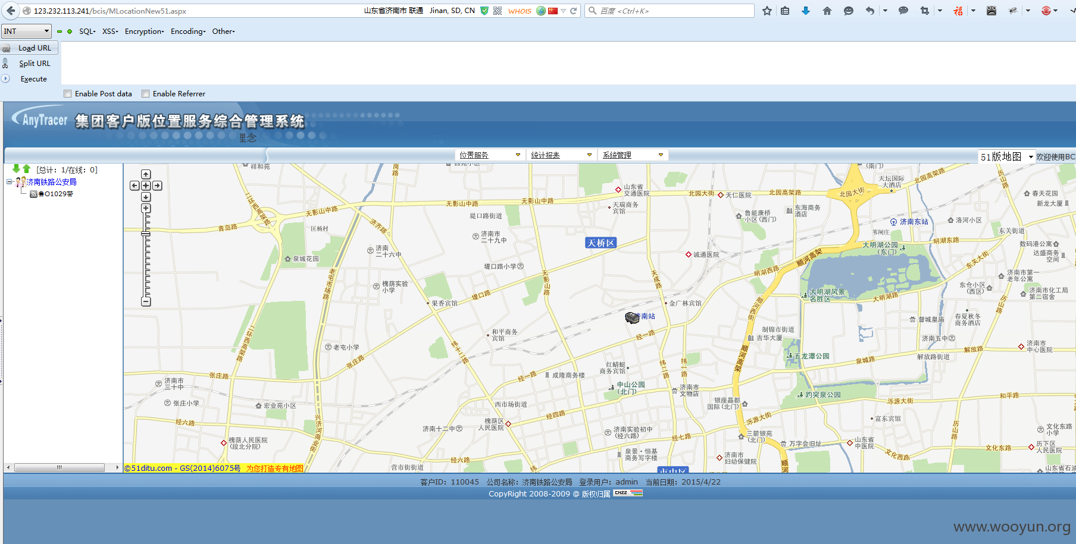Open the 统计报表 dropdown menu
This screenshot has height=544, width=1076.
point(561,155)
